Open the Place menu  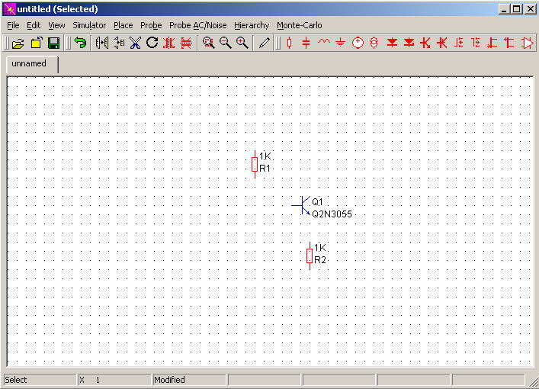pos(123,25)
